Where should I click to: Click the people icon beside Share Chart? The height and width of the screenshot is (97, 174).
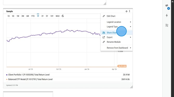[x=104, y=33]
